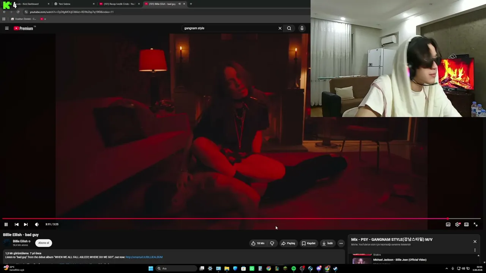The height and width of the screenshot is (273, 486).
Task: Click the taskbar Ara search box
Action: point(176,268)
